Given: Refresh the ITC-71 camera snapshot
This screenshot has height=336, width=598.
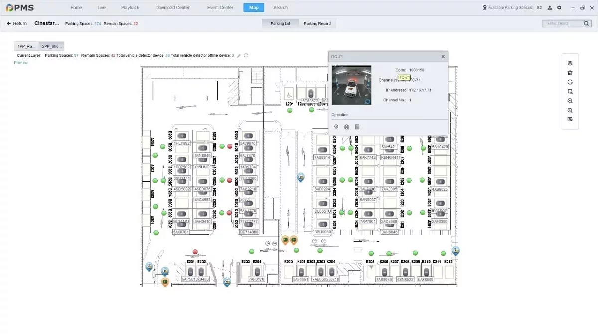Looking at the screenshot, I should 367,101.
